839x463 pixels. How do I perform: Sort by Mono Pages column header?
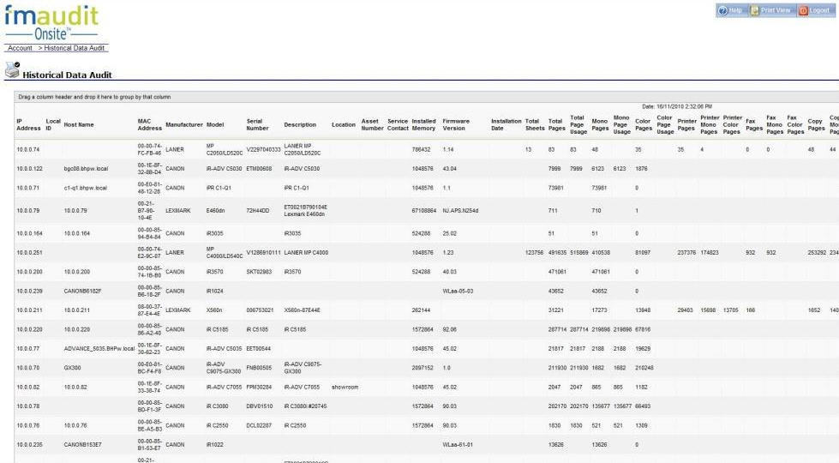point(600,124)
